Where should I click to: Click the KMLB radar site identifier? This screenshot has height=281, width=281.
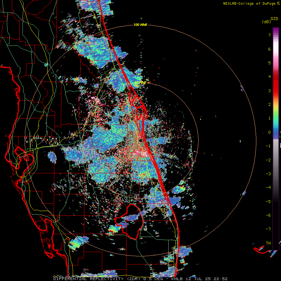177,279
